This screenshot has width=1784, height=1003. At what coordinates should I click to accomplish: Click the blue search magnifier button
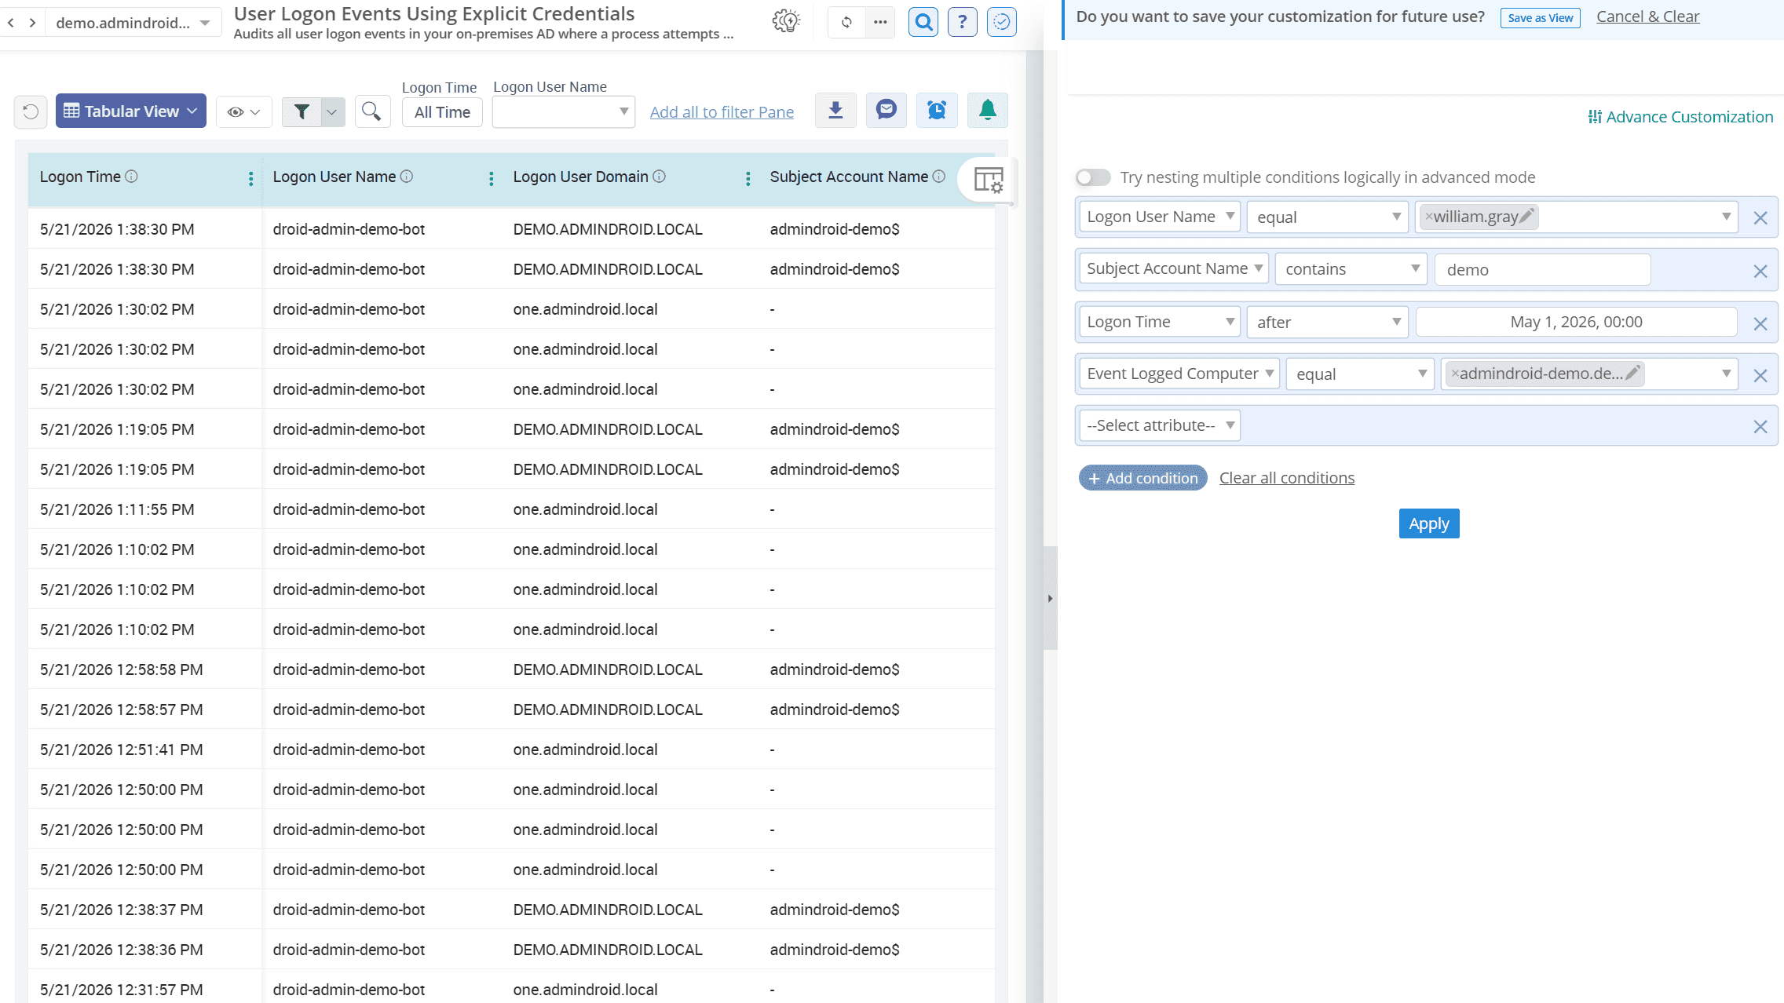923,22
